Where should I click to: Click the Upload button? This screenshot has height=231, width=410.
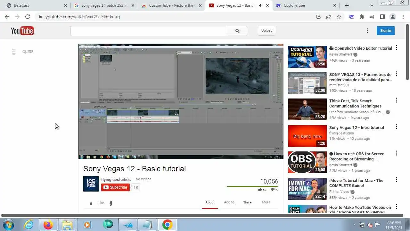tap(267, 31)
